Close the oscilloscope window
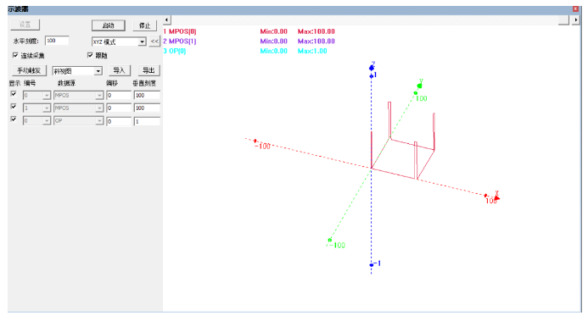 [x=575, y=8]
